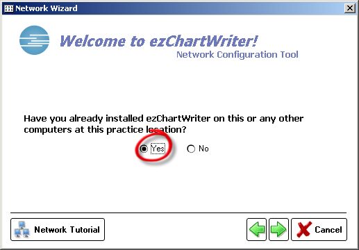Image resolution: width=359 pixels, height=250 pixels.
Task: Click the red X icon on Cancel
Action: pyautogui.click(x=304, y=229)
